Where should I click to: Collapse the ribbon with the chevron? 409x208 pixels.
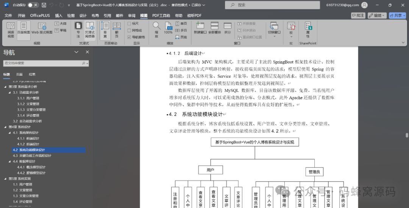pos(403,42)
